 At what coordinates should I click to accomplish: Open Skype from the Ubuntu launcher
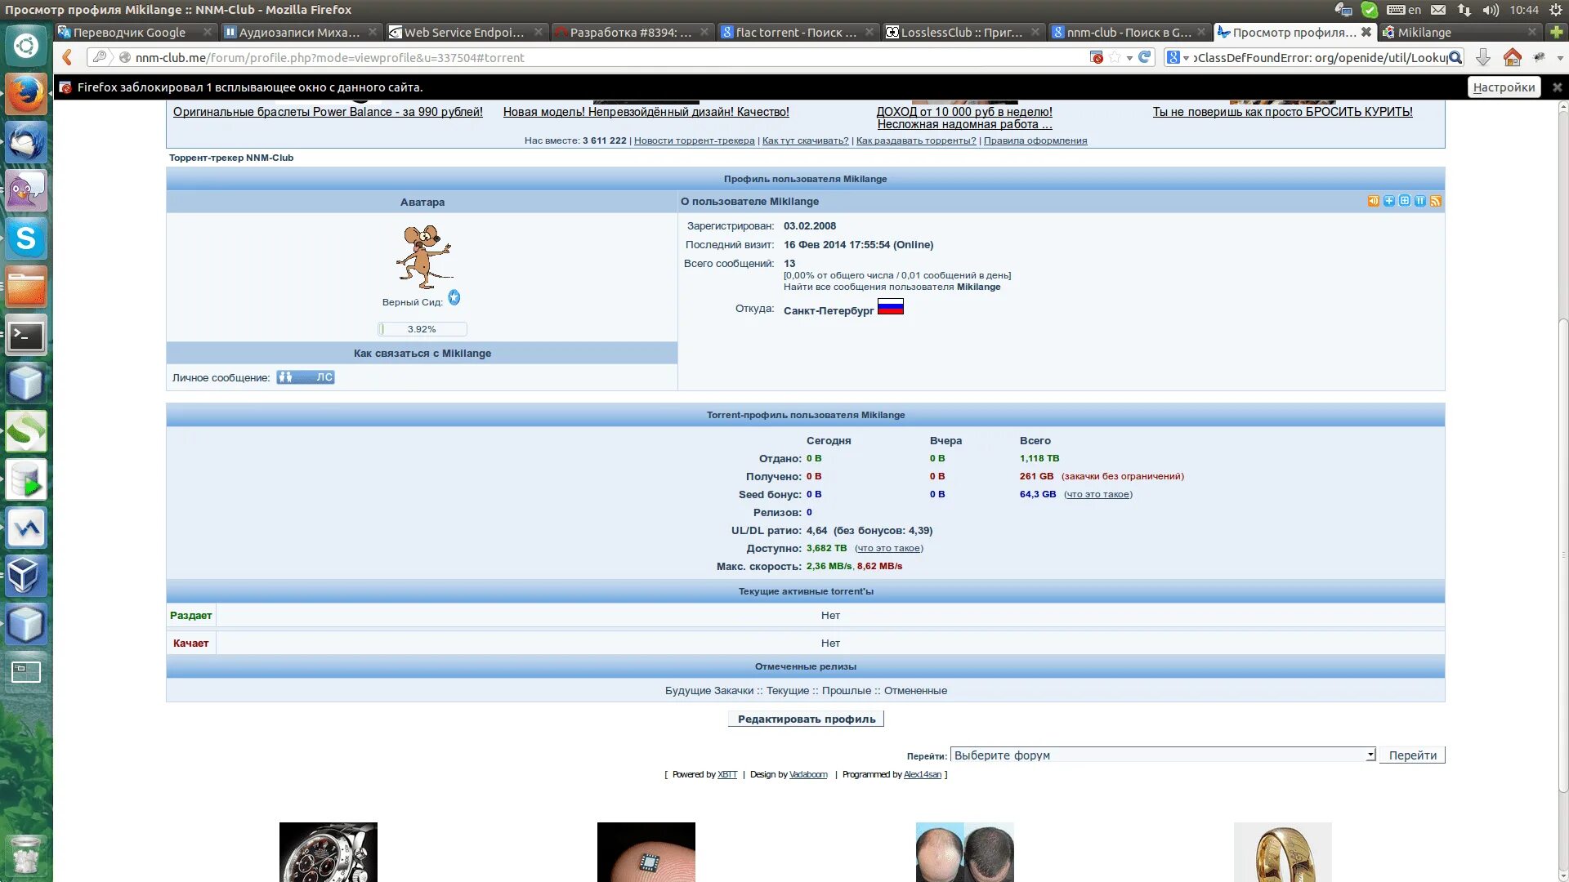point(26,239)
